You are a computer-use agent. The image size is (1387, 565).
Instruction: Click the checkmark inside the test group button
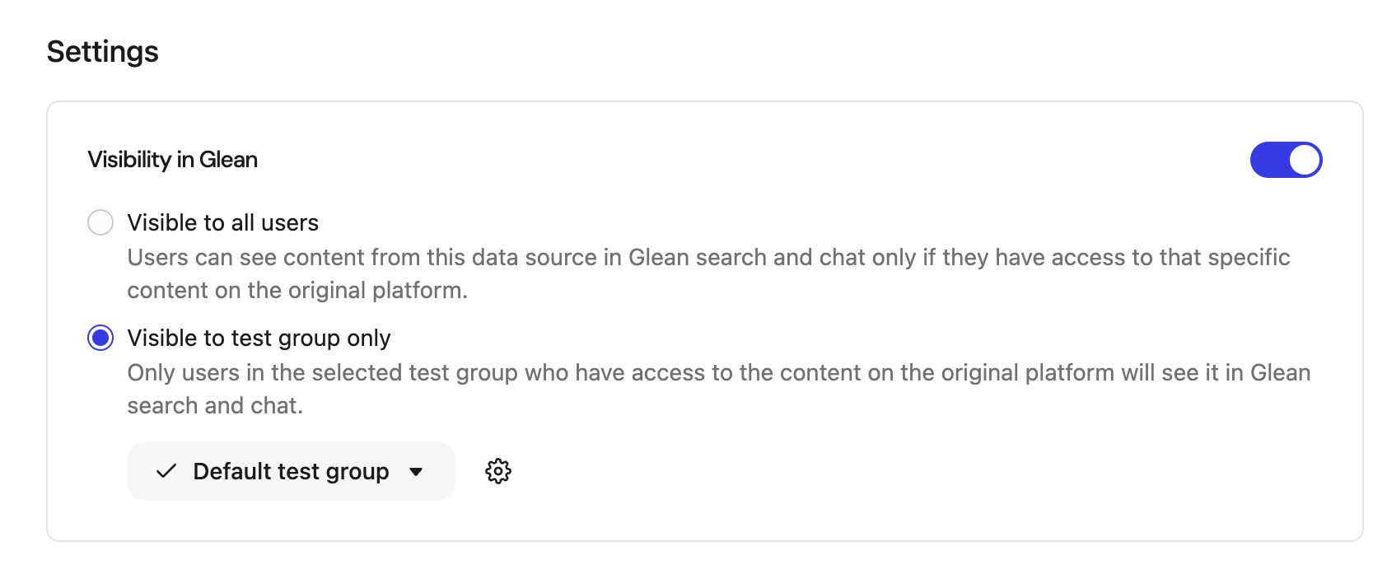[x=167, y=471]
